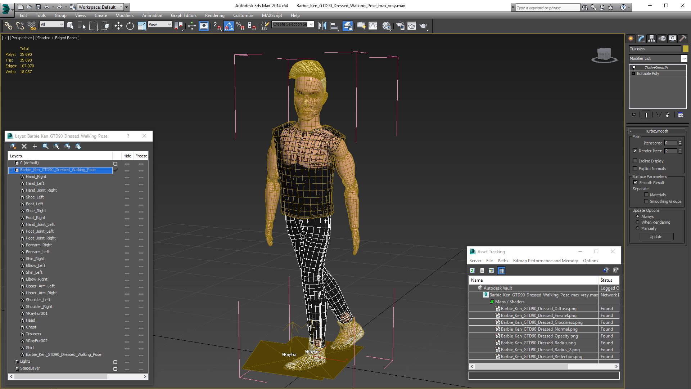This screenshot has height=389, width=691.
Task: Toggle Keyboard Shortcut Override
Action: coord(204,26)
